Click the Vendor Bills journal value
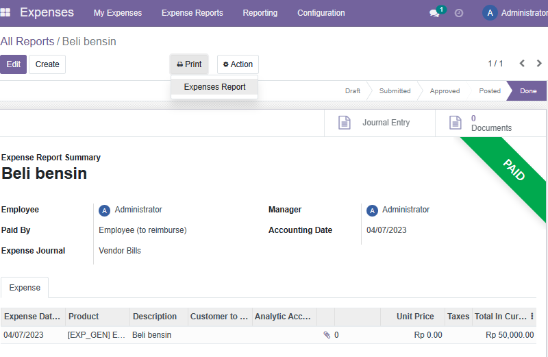Image resolution: width=548 pixels, height=357 pixels. [119, 251]
